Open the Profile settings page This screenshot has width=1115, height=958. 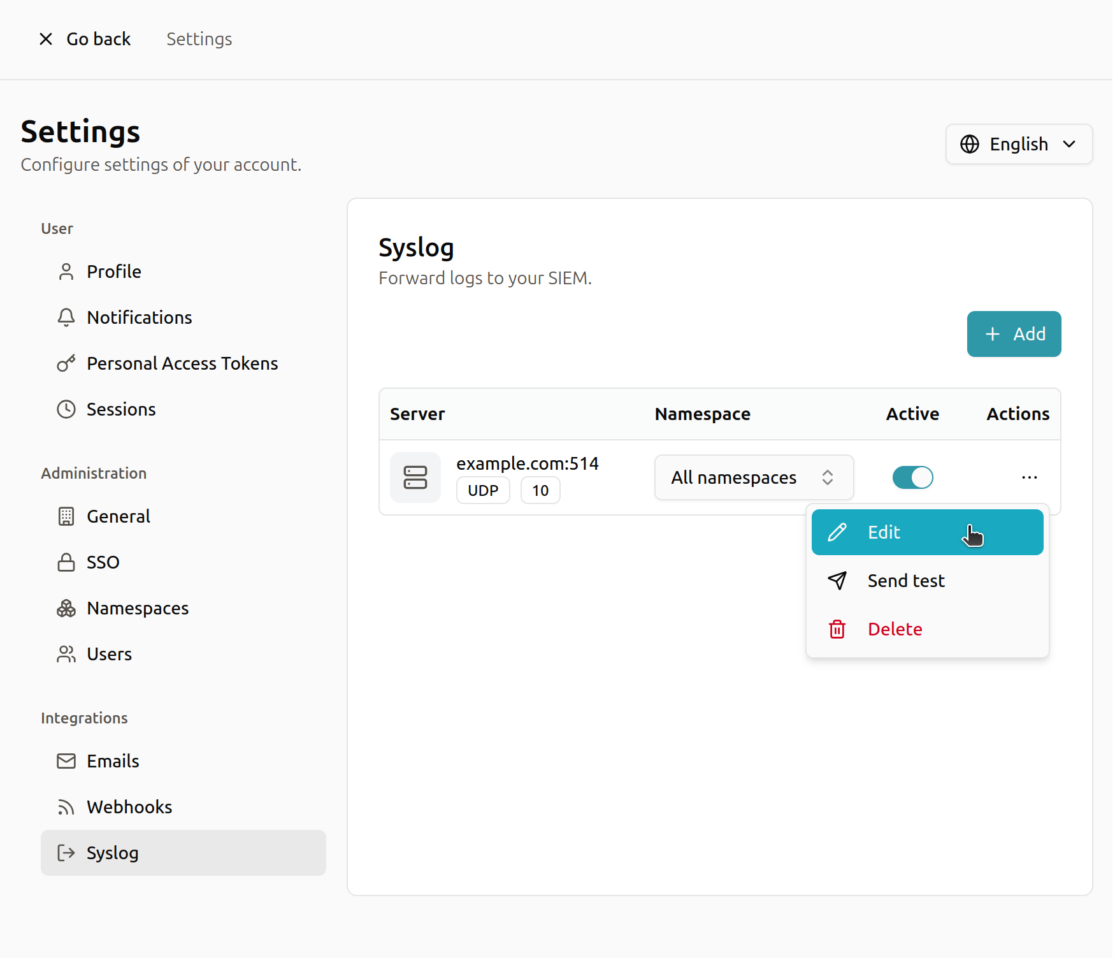point(183,272)
